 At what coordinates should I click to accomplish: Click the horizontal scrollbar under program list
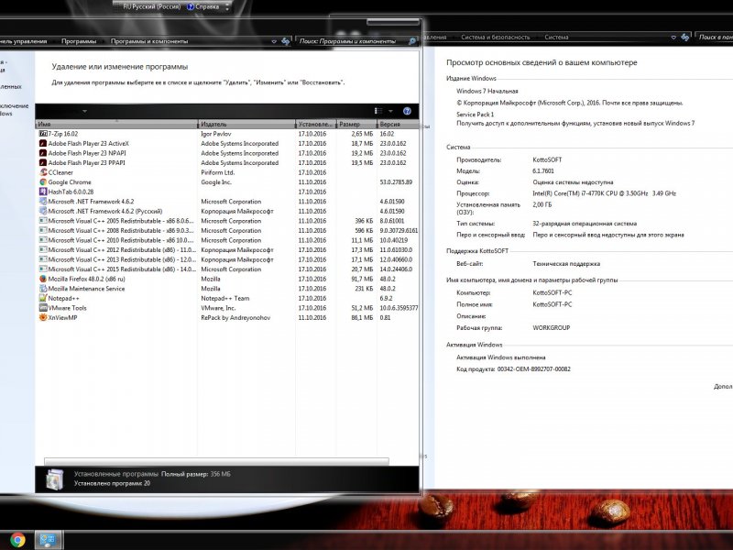coord(216,461)
